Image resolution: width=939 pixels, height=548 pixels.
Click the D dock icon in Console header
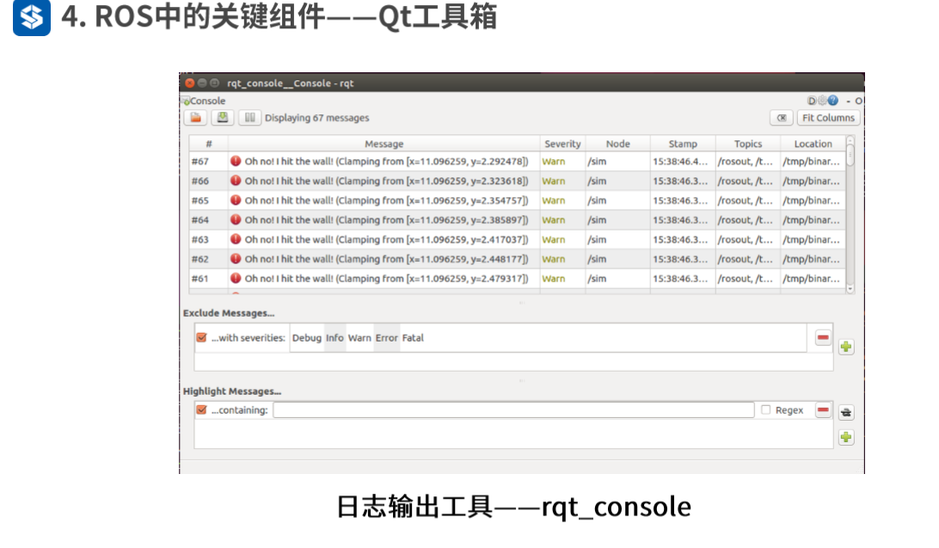click(x=812, y=101)
